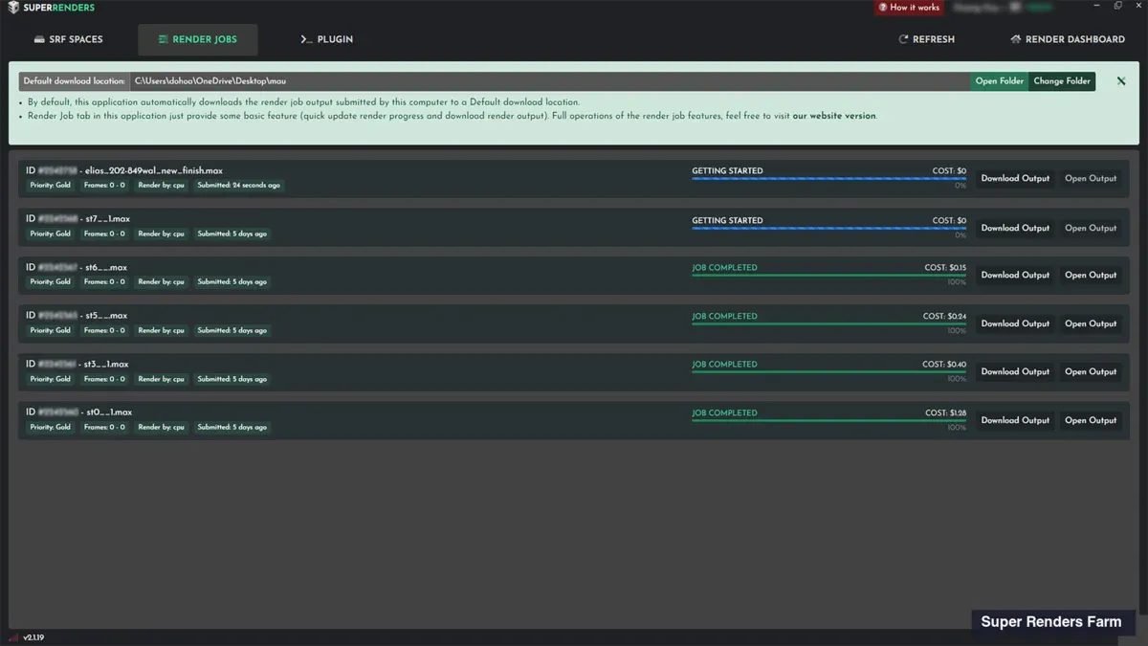
Task: Click 'COST: $0.40' on st3 job
Action: [944, 365]
